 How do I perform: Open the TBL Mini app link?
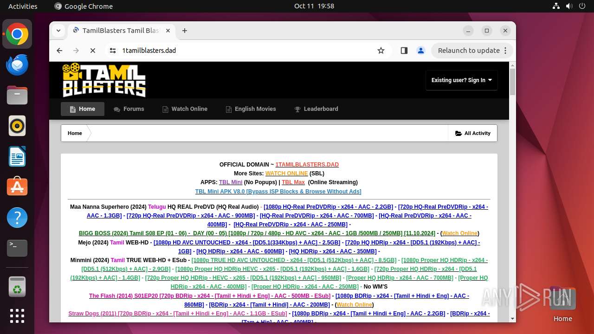click(x=231, y=182)
